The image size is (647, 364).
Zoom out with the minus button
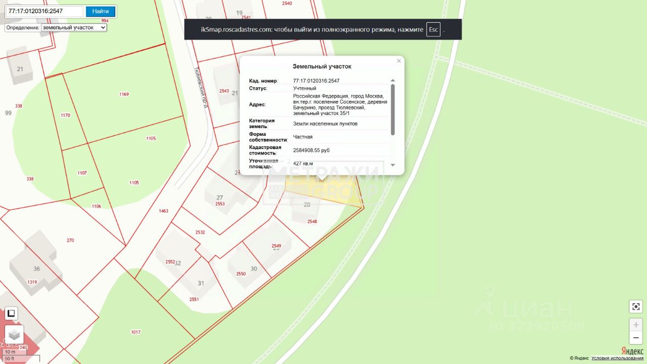point(635,338)
